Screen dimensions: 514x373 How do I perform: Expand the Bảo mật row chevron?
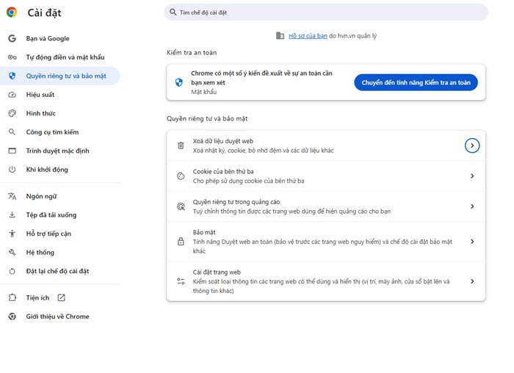472,242
